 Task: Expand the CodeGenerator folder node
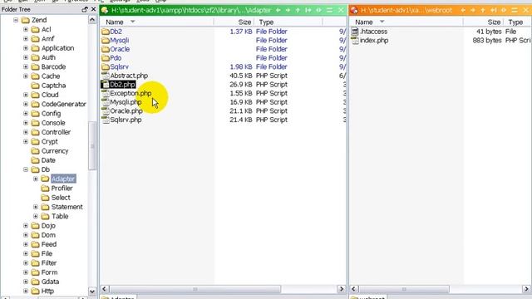[26, 104]
